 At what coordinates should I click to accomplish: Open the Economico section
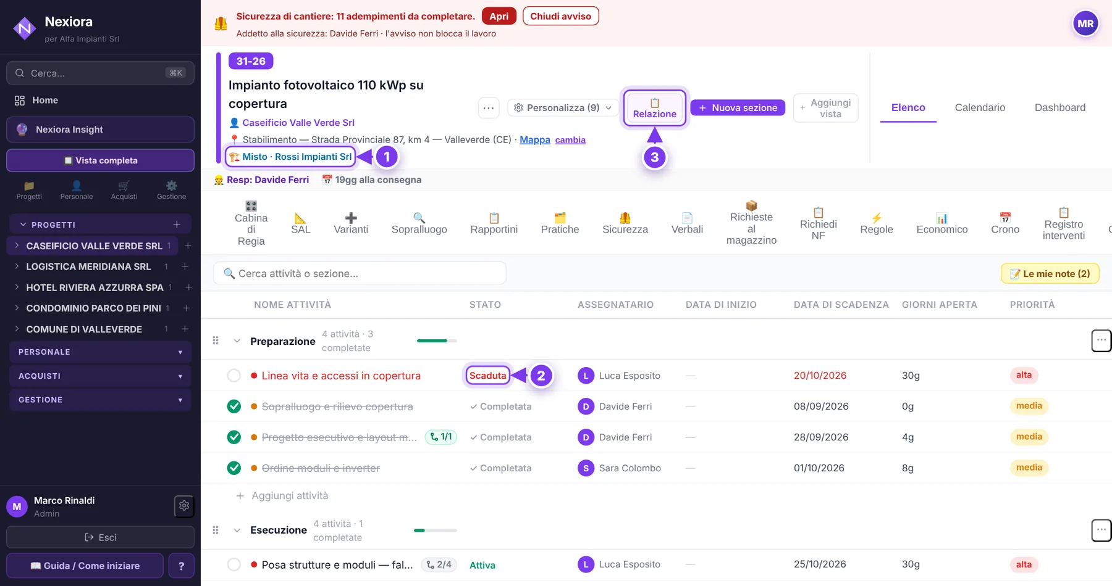tap(942, 223)
